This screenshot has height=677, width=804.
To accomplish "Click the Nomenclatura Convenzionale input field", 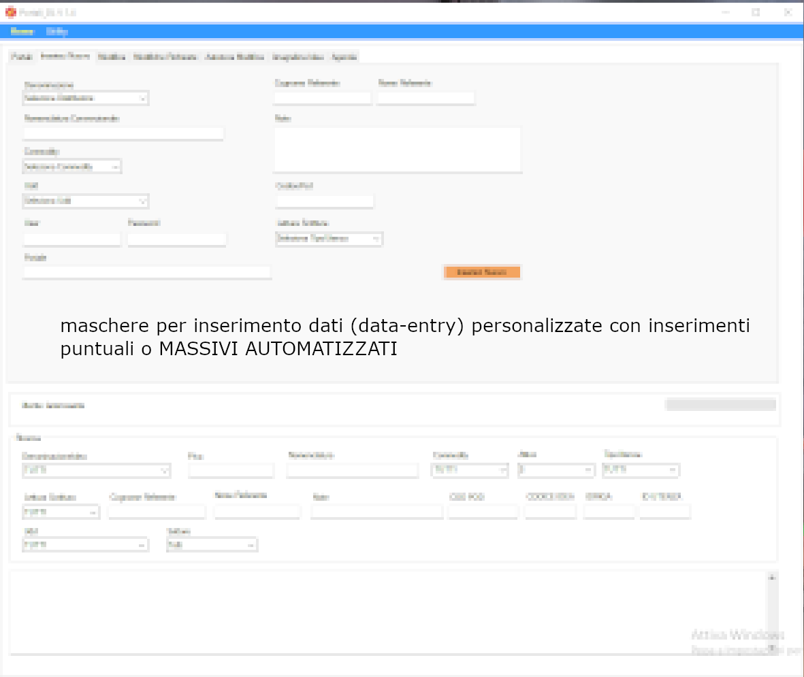I will click(x=123, y=133).
